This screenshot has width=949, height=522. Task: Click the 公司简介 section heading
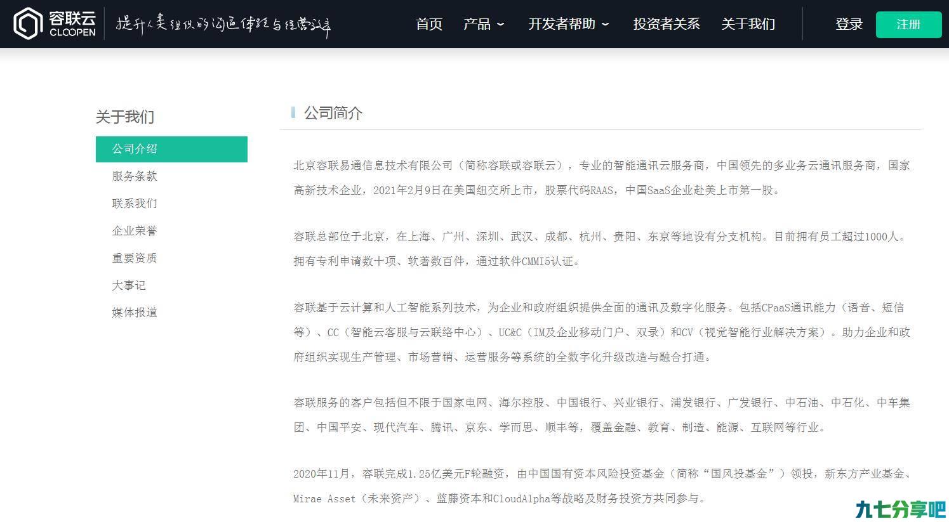click(x=333, y=113)
